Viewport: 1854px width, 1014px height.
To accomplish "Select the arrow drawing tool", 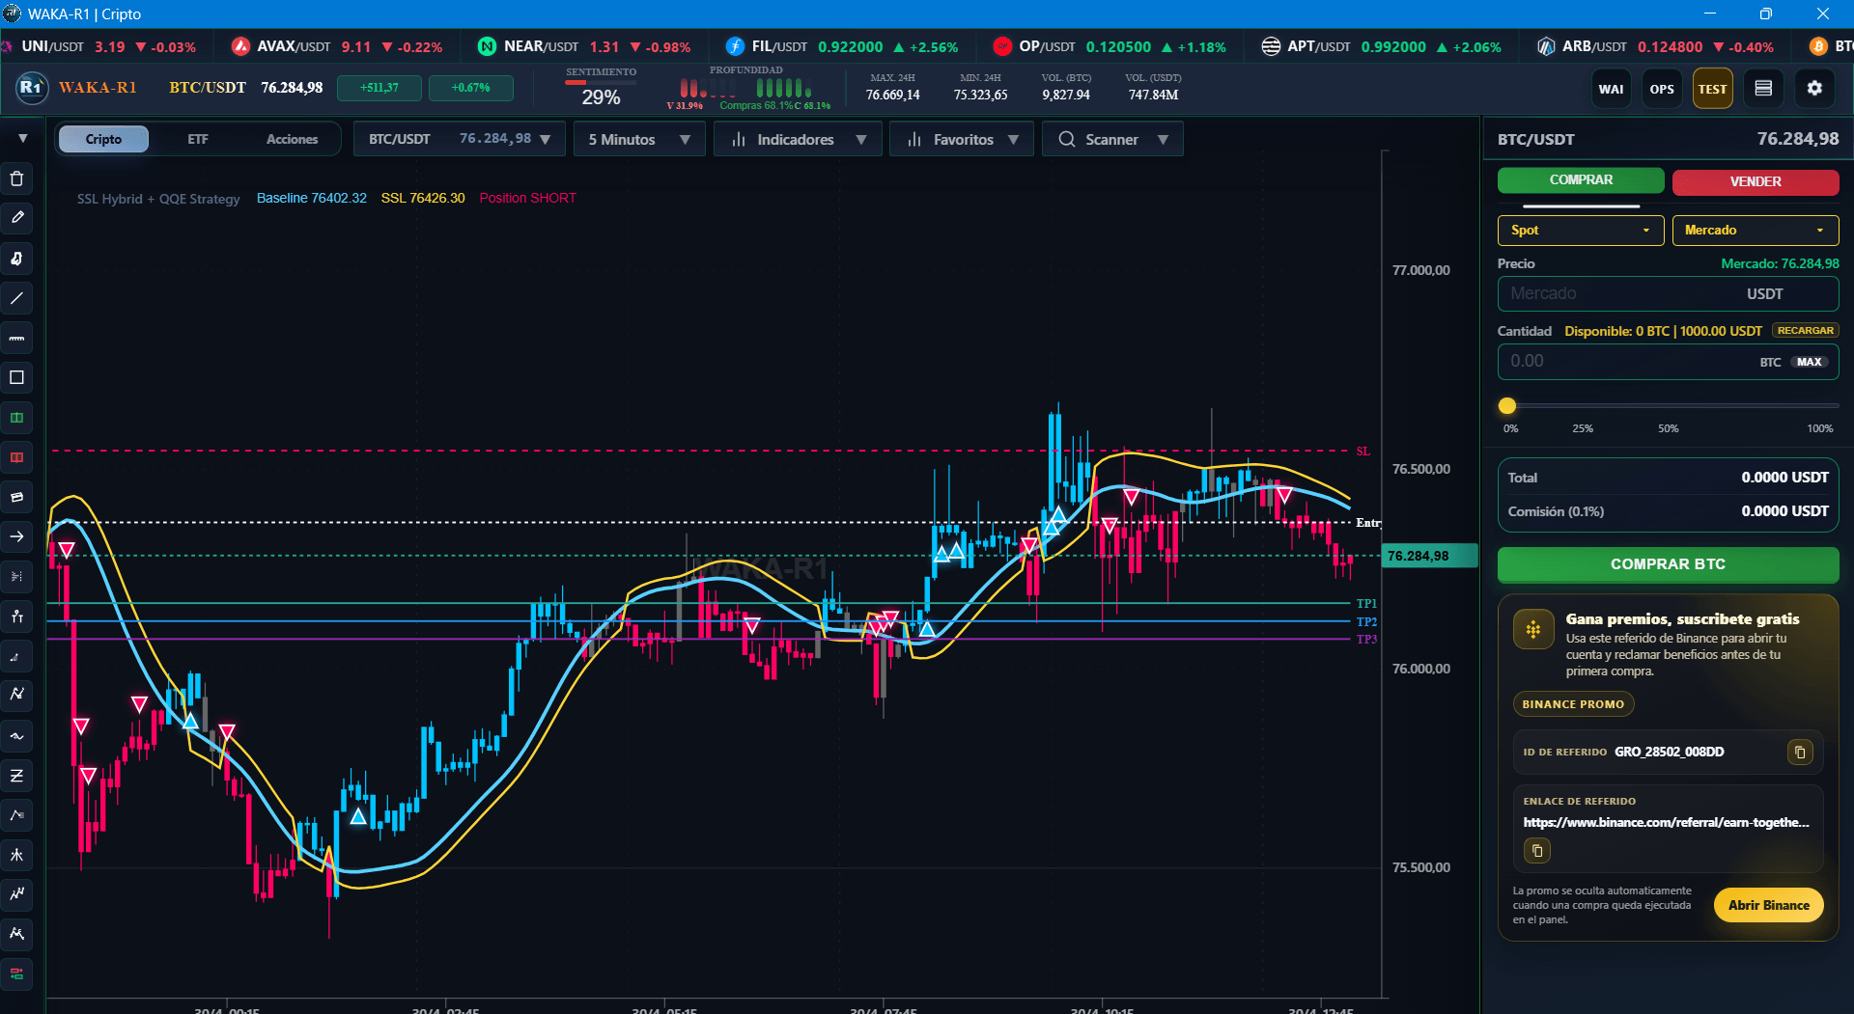I will click(16, 536).
